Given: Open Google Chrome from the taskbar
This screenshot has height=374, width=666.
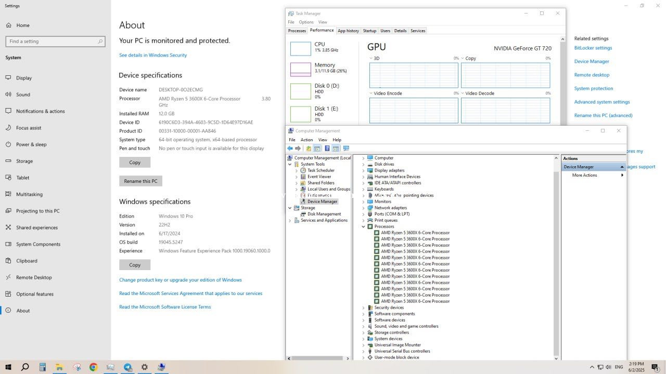Looking at the screenshot, I should (93, 367).
